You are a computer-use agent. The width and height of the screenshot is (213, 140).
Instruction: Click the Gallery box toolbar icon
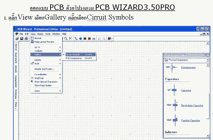tap(109, 39)
